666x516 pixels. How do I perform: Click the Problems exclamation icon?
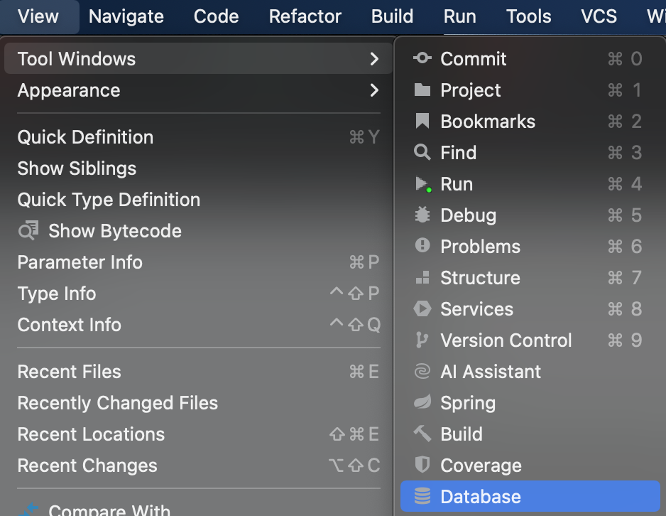422,246
